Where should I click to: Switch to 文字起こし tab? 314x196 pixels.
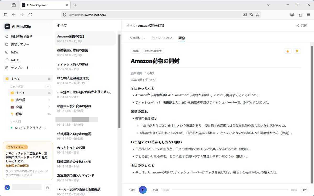137,38
